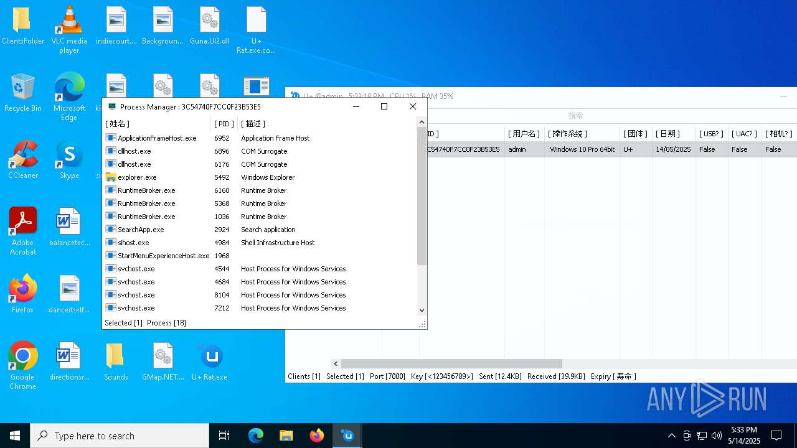The height and width of the screenshot is (448, 797).
Task: Open the Skype desktop shortcut
Action: click(69, 161)
